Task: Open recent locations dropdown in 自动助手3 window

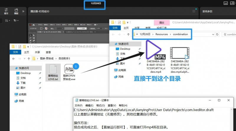Action: (x=24, y=59)
